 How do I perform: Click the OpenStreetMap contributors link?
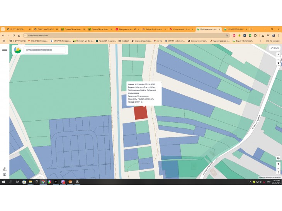270,177
